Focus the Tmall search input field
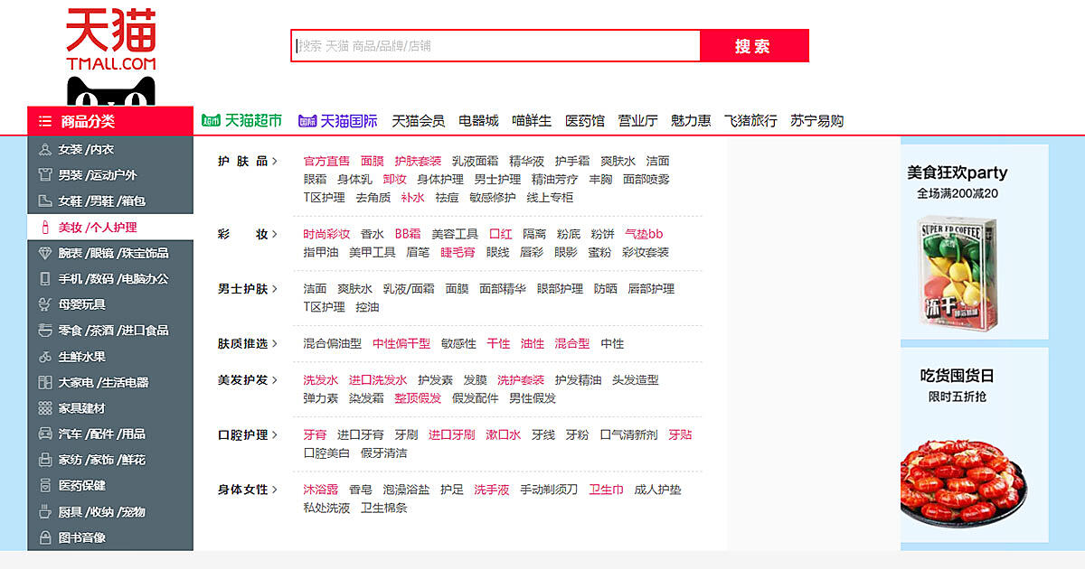 tap(495, 46)
